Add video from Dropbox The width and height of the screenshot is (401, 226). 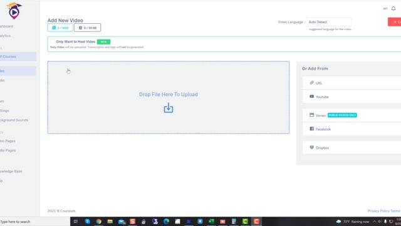coord(352,148)
